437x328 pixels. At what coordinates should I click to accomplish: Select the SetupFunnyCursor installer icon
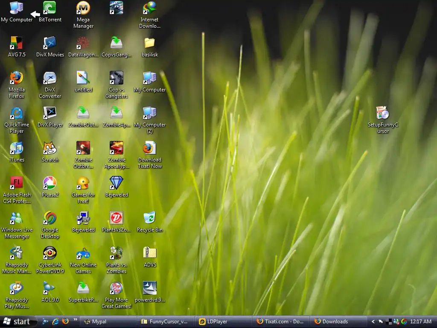383,120
